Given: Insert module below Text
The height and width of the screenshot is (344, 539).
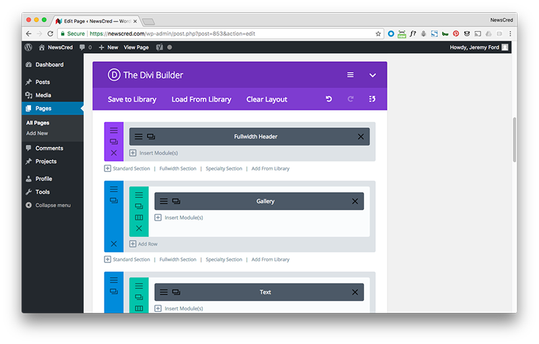Looking at the screenshot, I should (x=179, y=308).
